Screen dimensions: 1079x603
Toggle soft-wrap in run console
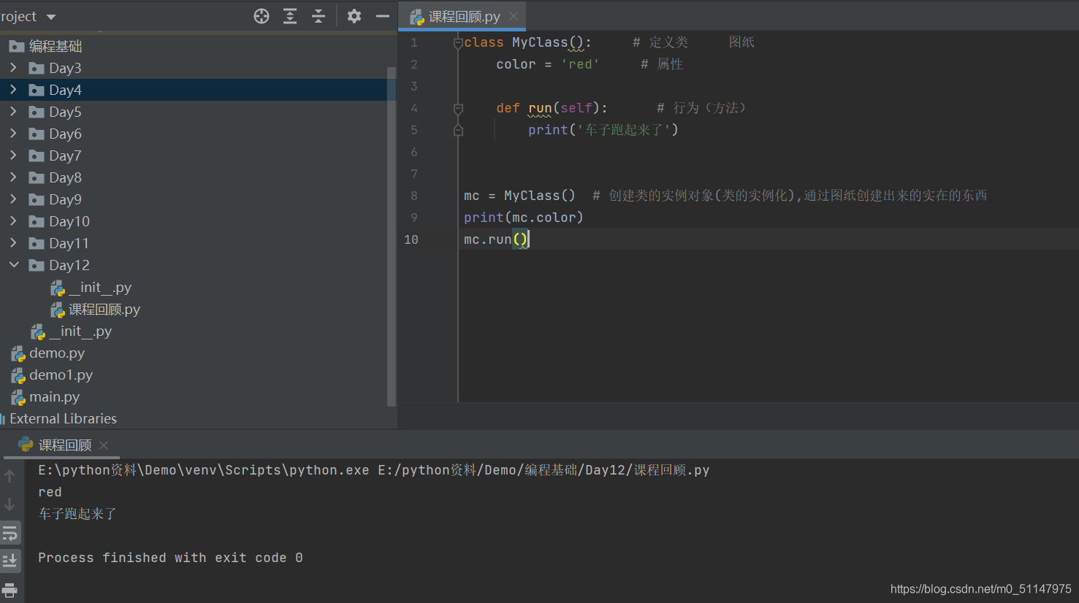click(x=10, y=533)
